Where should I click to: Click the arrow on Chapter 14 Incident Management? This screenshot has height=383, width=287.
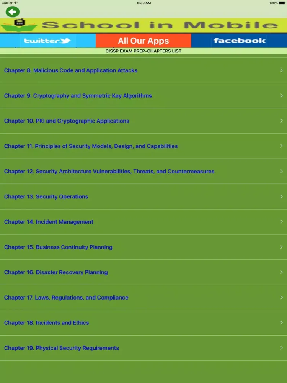pos(282,222)
